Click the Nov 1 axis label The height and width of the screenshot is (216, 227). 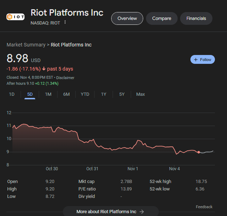point(133,169)
